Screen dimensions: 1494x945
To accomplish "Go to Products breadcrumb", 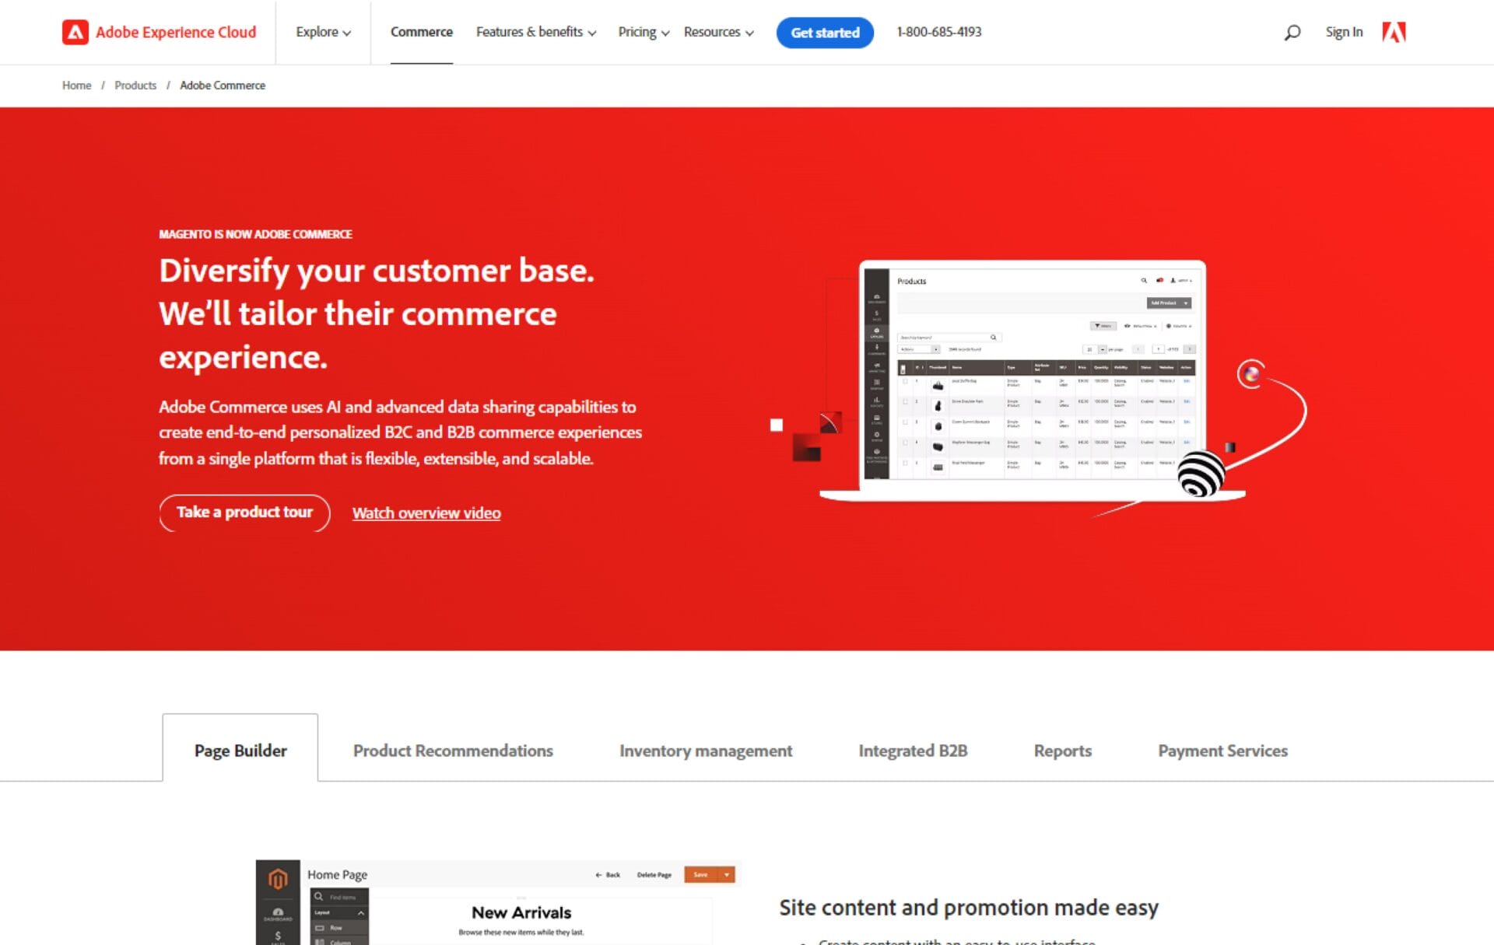I will [x=135, y=86].
